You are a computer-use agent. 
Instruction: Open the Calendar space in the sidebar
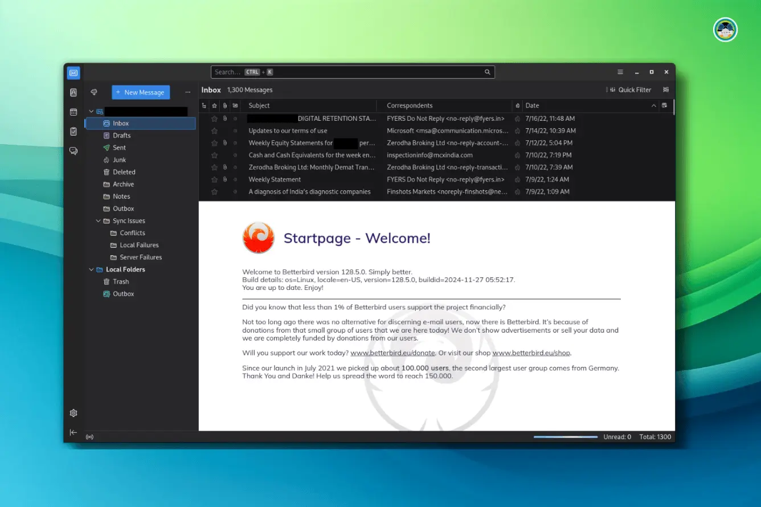[73, 112]
